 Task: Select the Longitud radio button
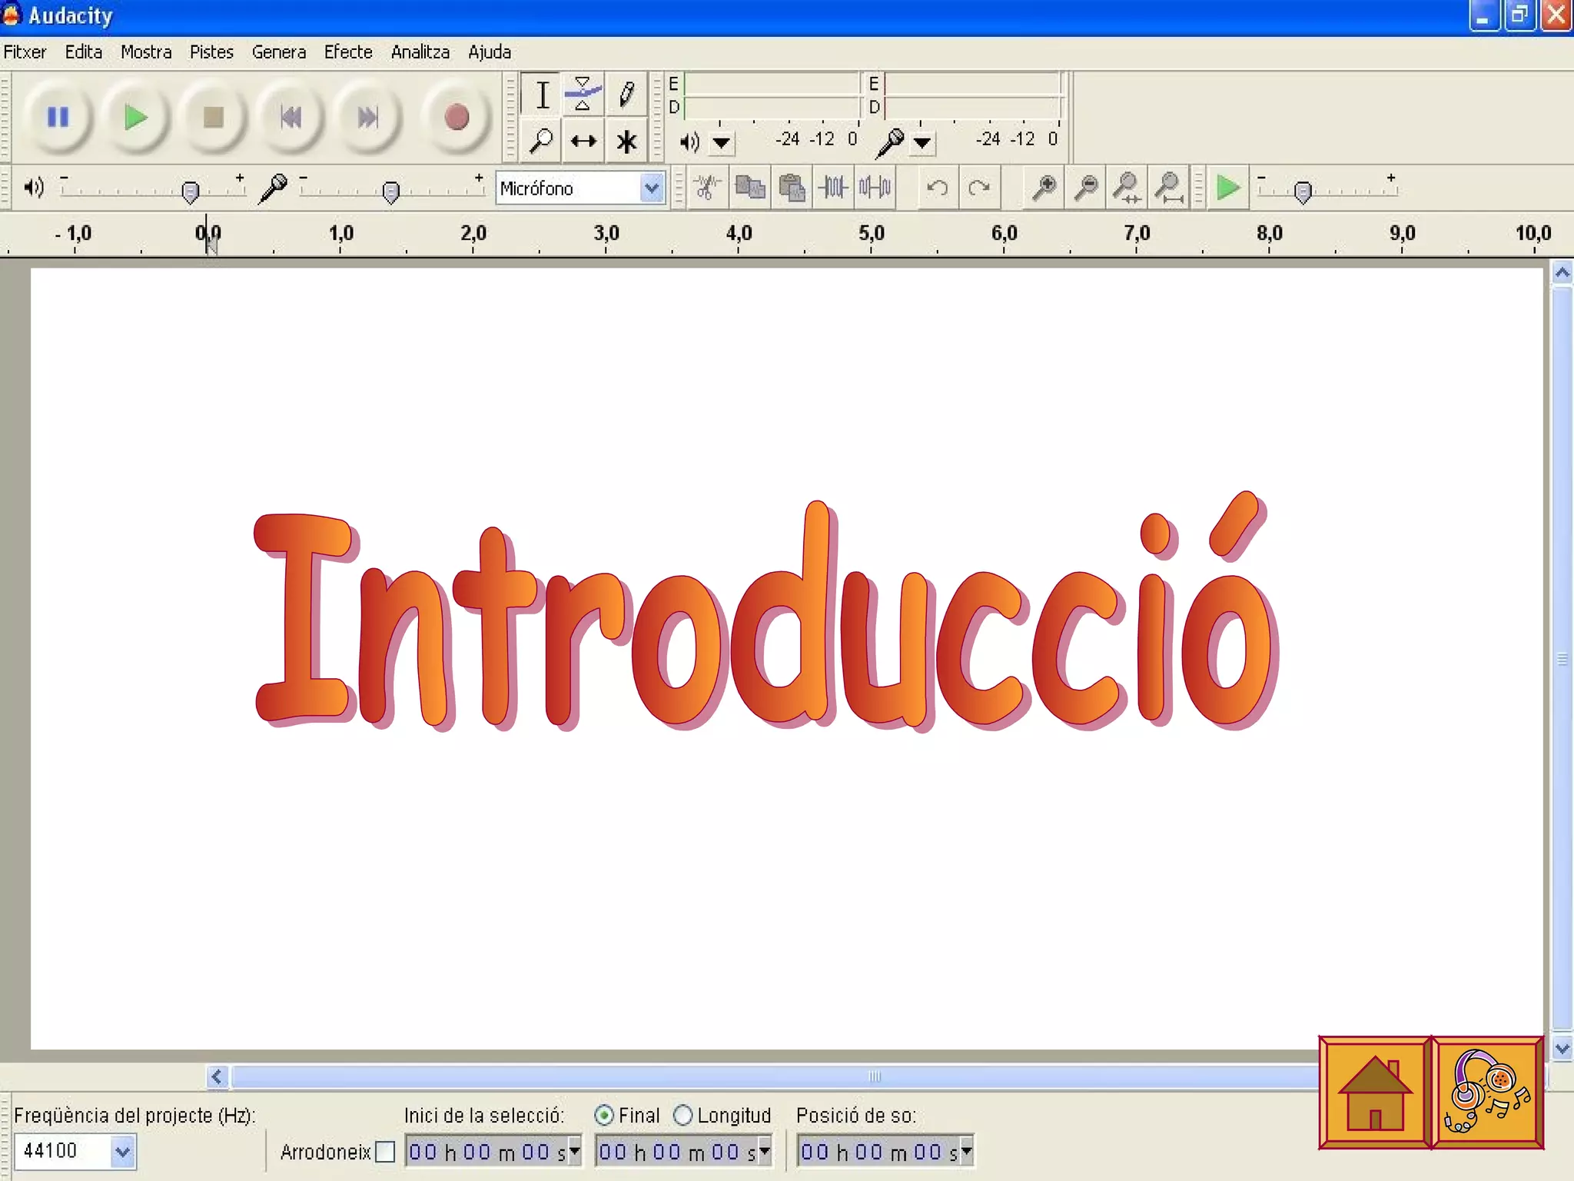pos(682,1115)
